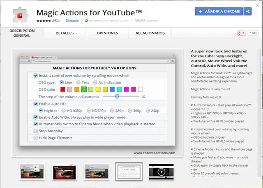Image resolution: width=263 pixels, height=188 pixels.
Task: Open the second red-backlight screenshot thumbnail
Action: [x=65, y=172]
